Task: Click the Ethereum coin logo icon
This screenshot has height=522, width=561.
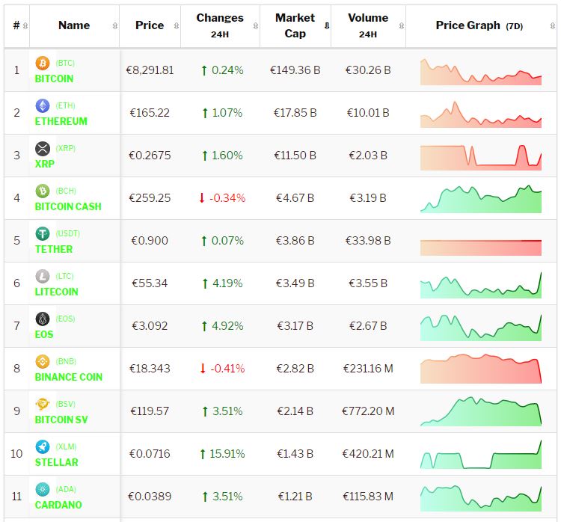Action: pos(43,106)
